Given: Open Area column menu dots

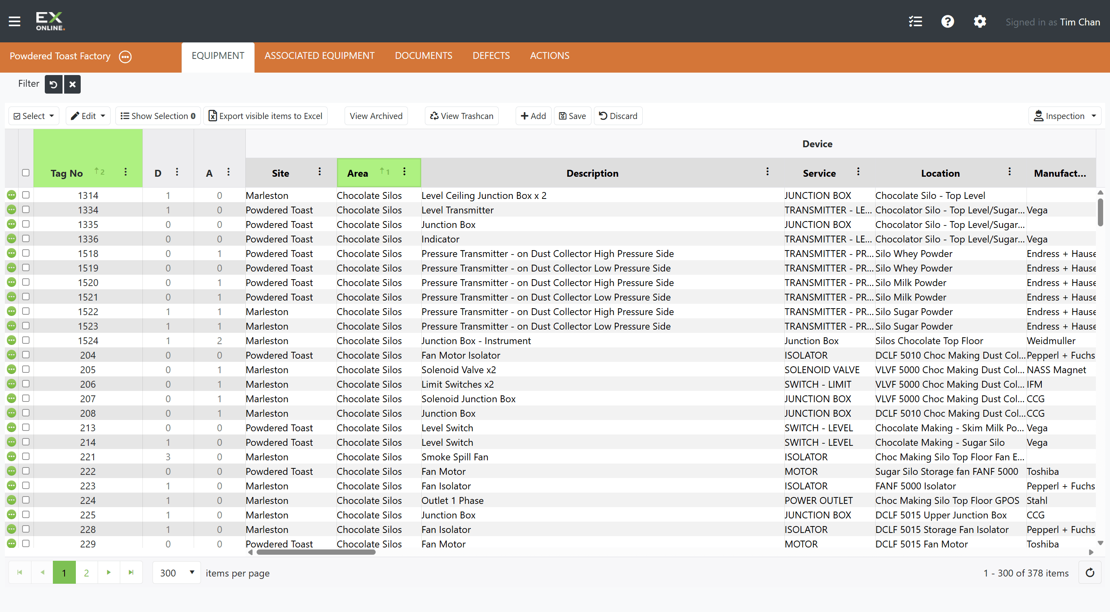Looking at the screenshot, I should pyautogui.click(x=404, y=171).
